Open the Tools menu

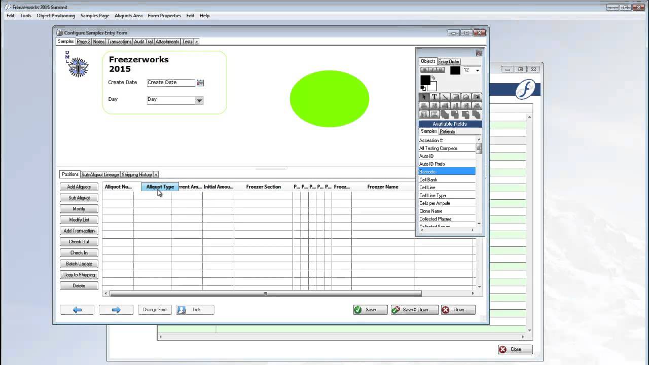25,16
